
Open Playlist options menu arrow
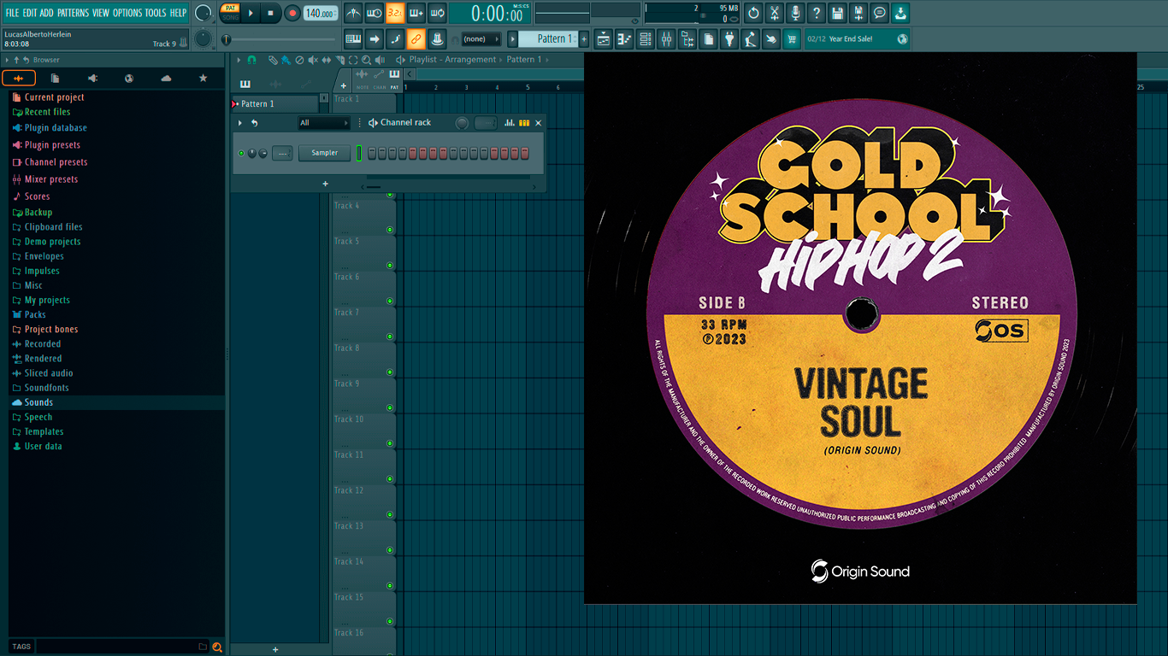coord(239,60)
